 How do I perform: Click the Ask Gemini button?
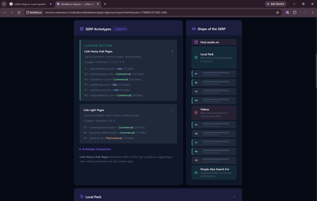(275, 4)
